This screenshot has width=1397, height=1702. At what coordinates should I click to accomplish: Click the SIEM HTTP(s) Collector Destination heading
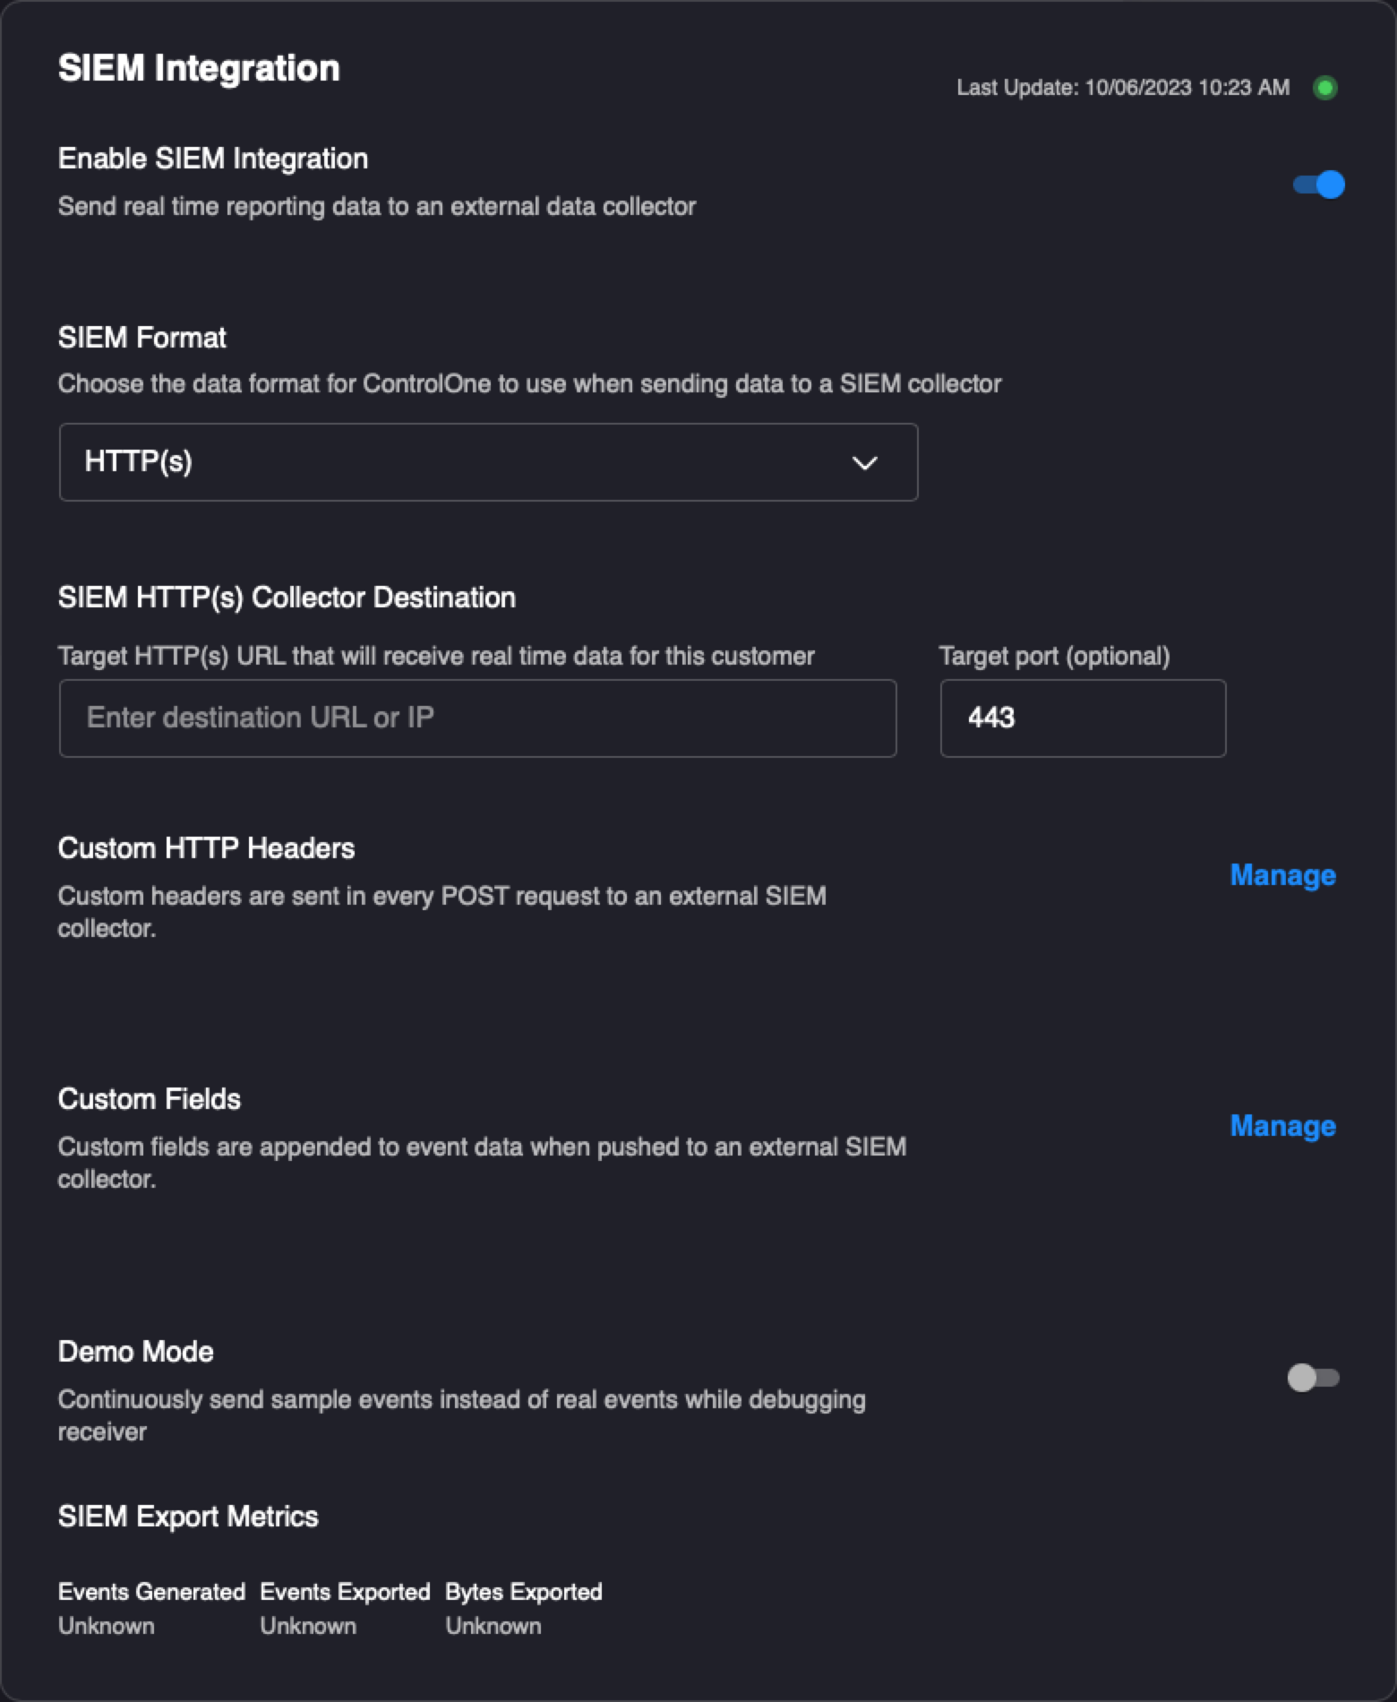pos(287,597)
